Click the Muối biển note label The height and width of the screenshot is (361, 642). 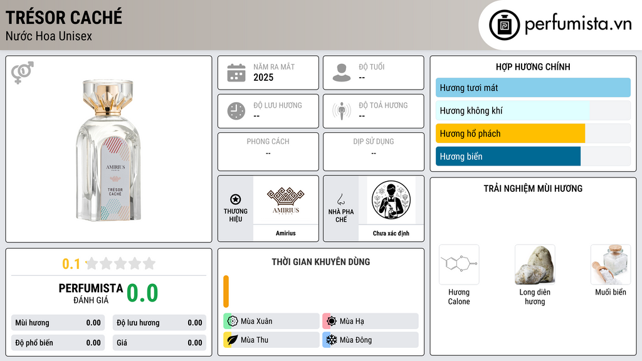[x=611, y=292]
